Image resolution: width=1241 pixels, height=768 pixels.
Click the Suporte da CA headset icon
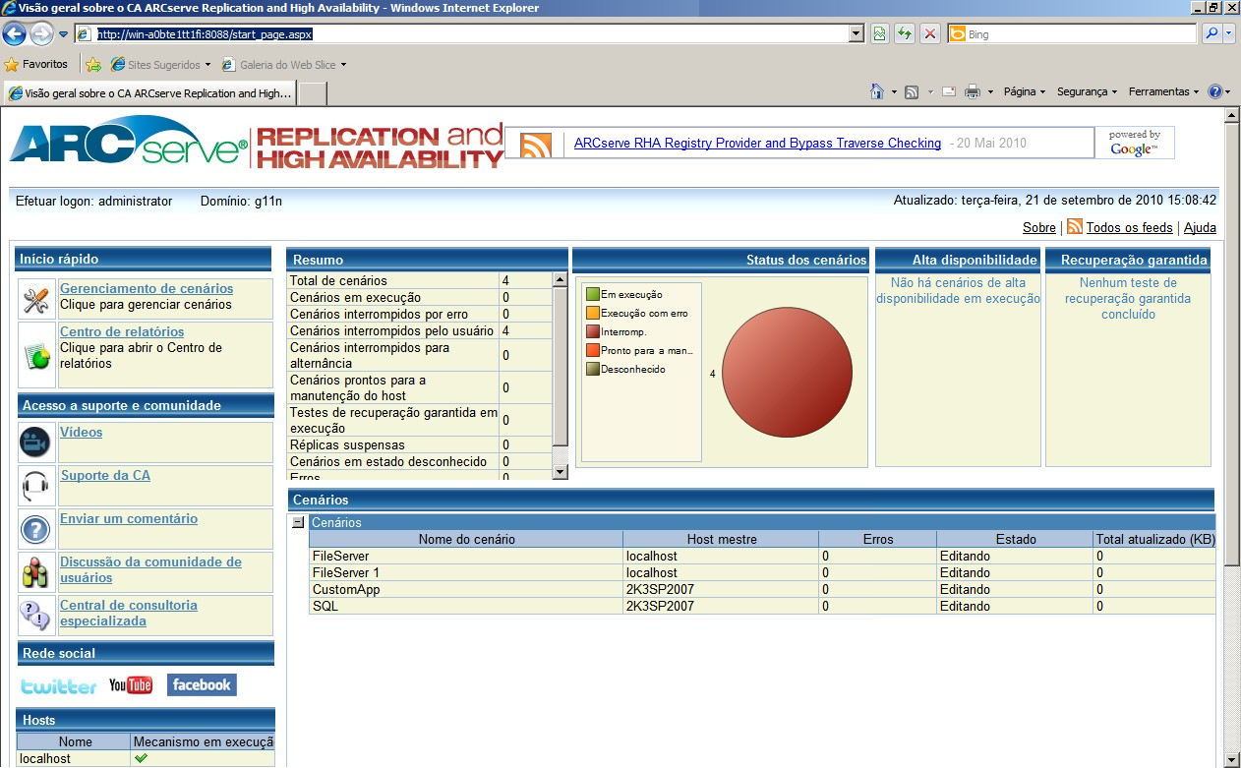click(36, 486)
